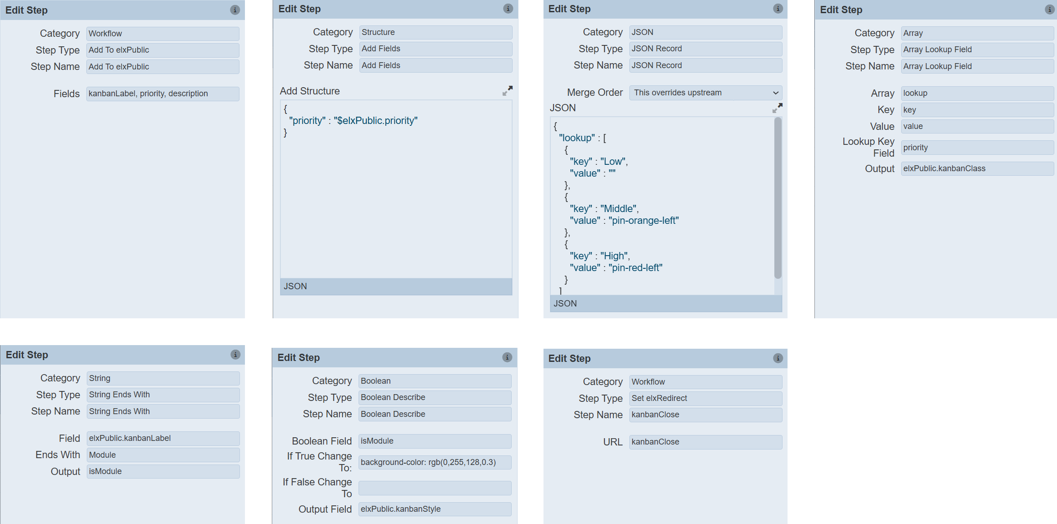Open the Merge Order dropdown
Screen dimensions: 1057x524
click(x=705, y=93)
